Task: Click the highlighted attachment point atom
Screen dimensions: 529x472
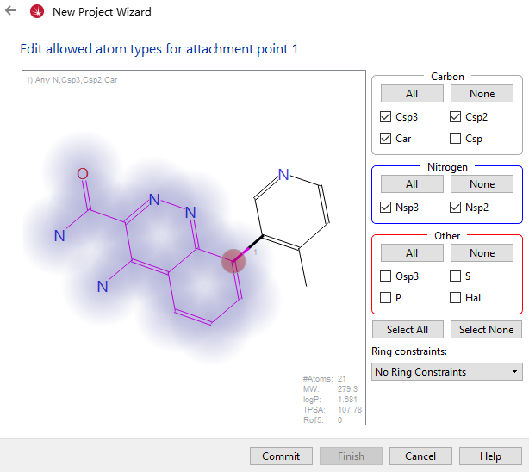Action: 233,261
